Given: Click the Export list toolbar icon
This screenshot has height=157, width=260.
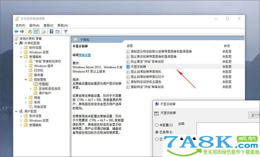Looking at the screenshot, I should (43, 31).
